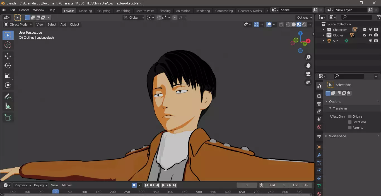Image resolution: width=381 pixels, height=196 pixels.
Task: Open the Object Constraints properties tab
Action: pos(319,178)
